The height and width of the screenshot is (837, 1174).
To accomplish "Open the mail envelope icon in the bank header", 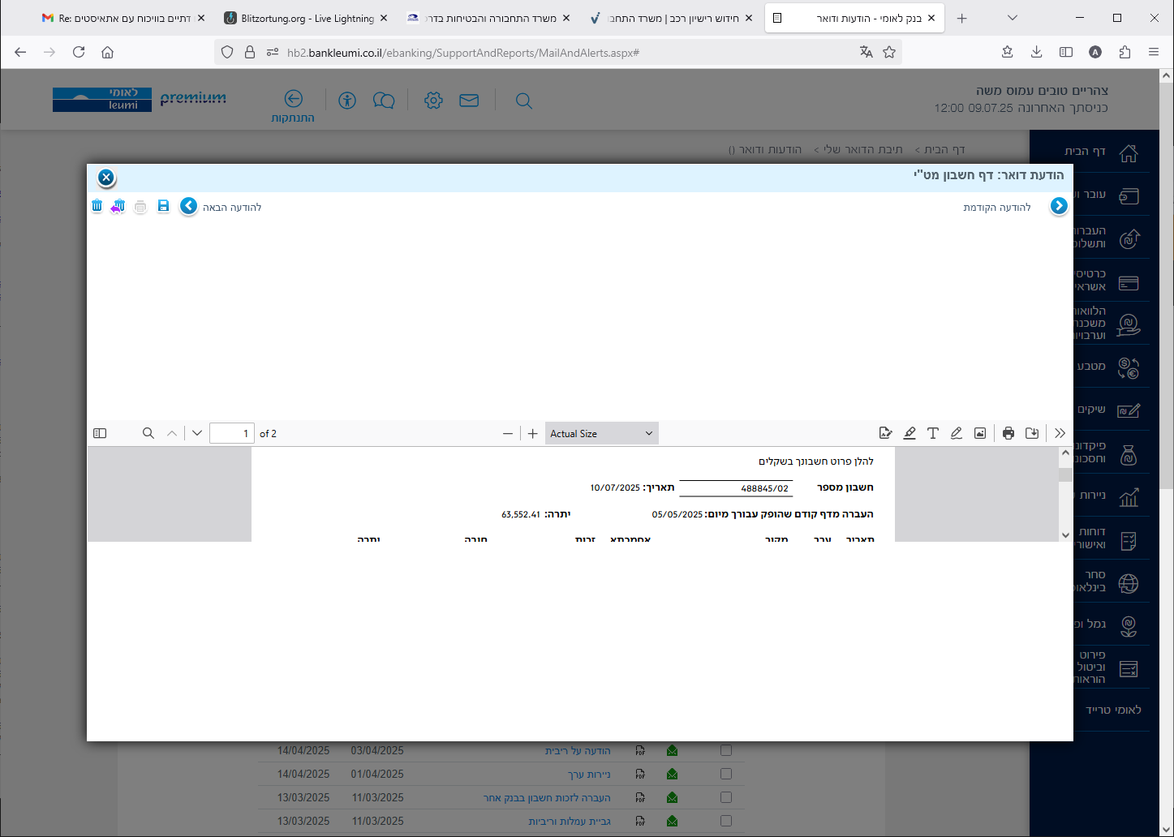I will pos(469,101).
